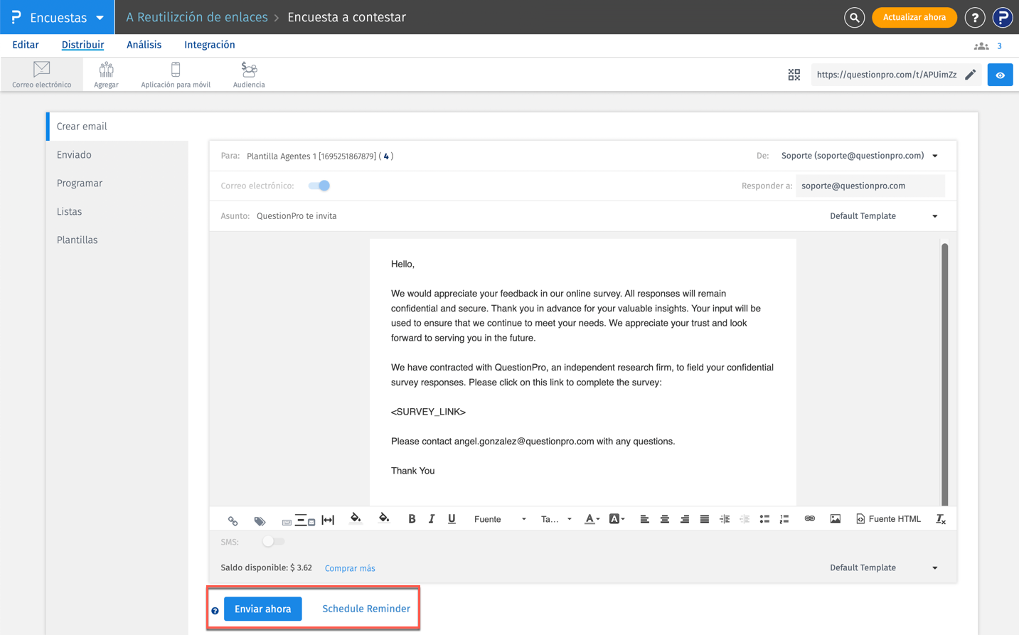Center align text in the editor
Image resolution: width=1019 pixels, height=635 pixels.
[664, 519]
